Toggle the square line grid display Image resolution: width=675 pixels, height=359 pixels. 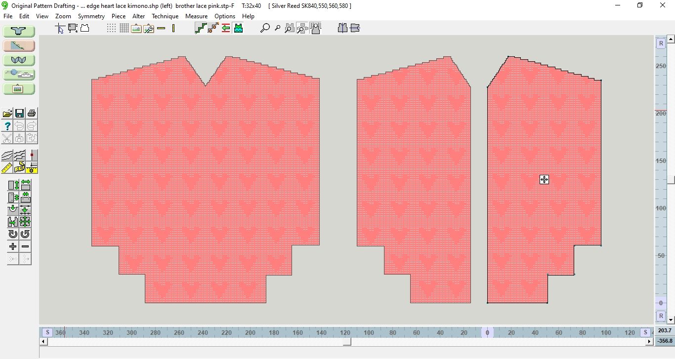tap(124, 29)
